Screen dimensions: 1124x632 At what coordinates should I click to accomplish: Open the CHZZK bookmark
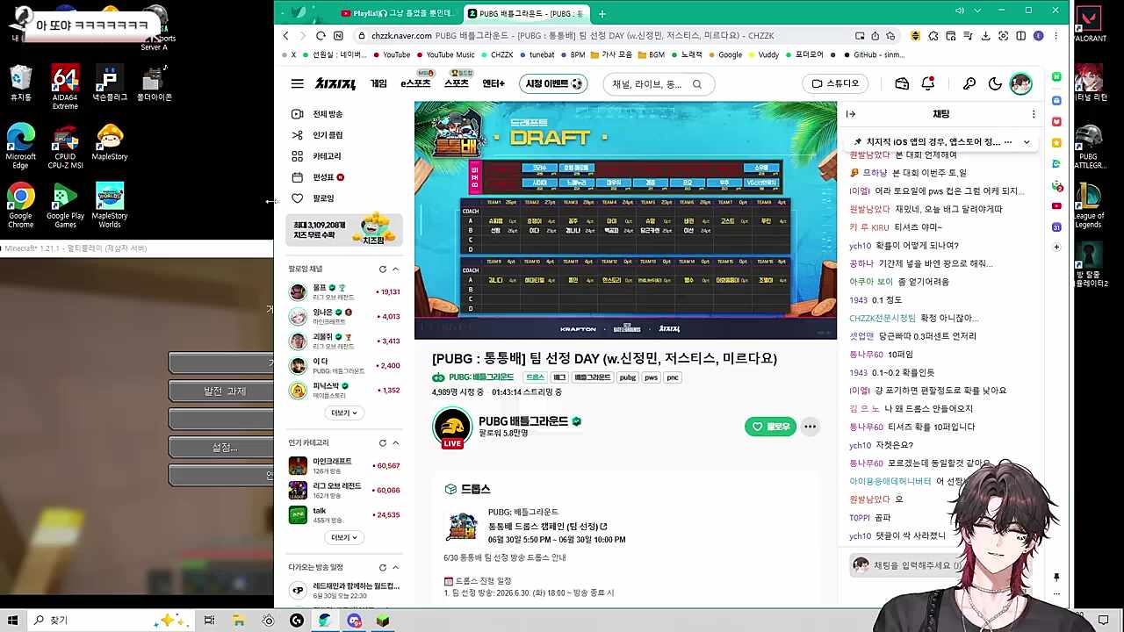pyautogui.click(x=496, y=54)
